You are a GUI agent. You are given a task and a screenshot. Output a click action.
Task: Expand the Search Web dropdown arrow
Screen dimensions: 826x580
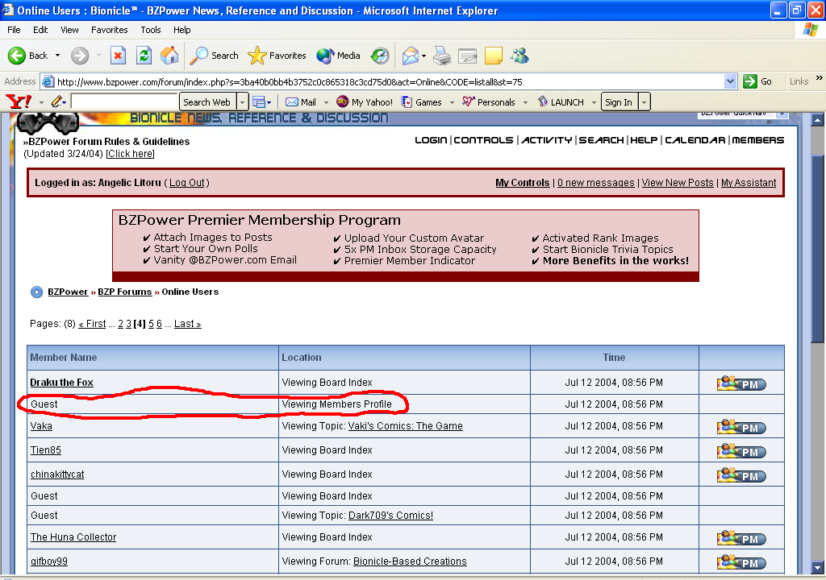coord(243,102)
